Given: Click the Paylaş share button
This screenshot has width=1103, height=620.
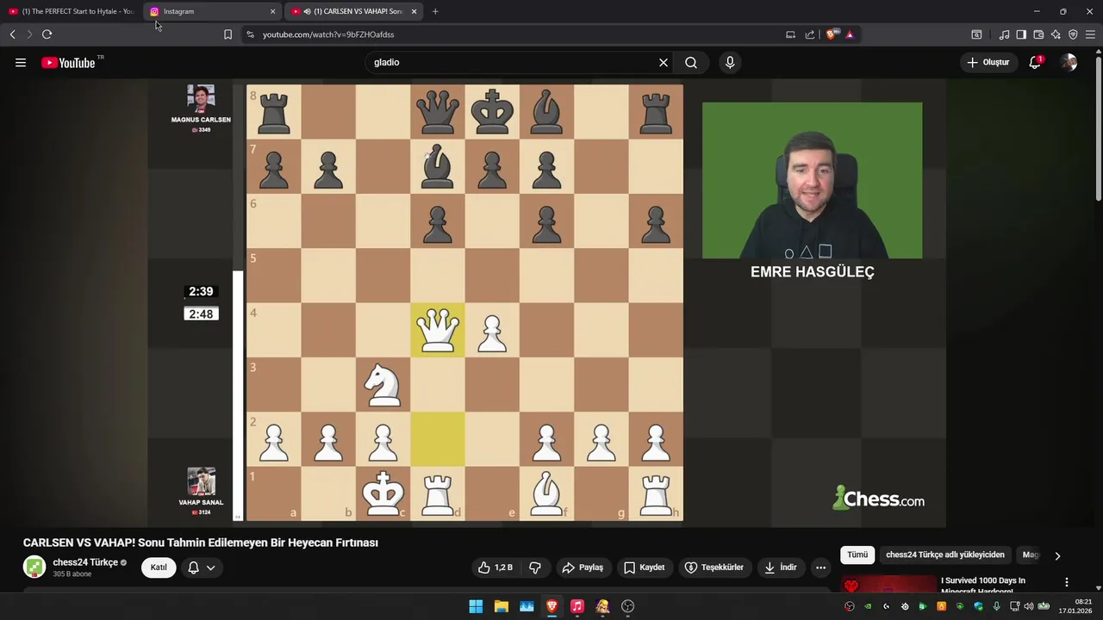Looking at the screenshot, I should [x=583, y=567].
